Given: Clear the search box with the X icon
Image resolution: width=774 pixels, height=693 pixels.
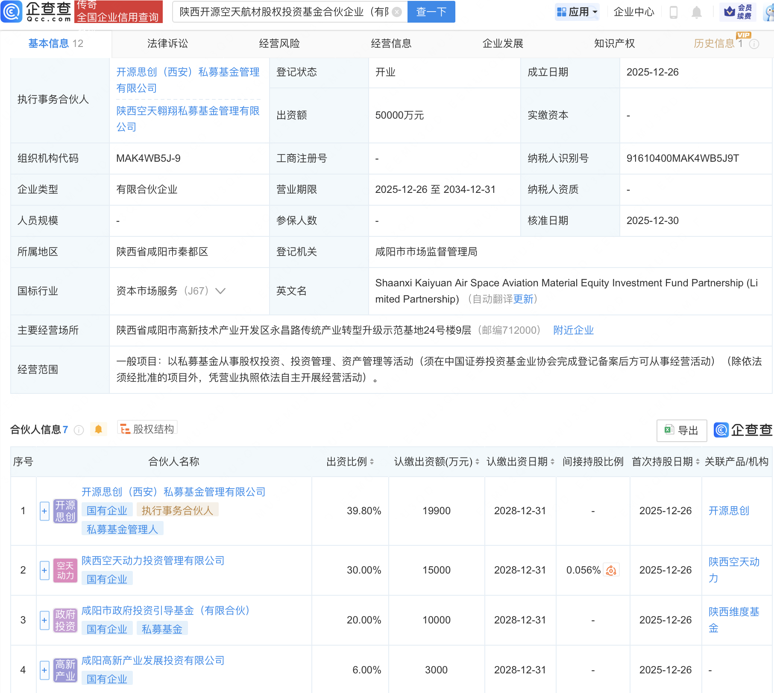Looking at the screenshot, I should click(397, 12).
